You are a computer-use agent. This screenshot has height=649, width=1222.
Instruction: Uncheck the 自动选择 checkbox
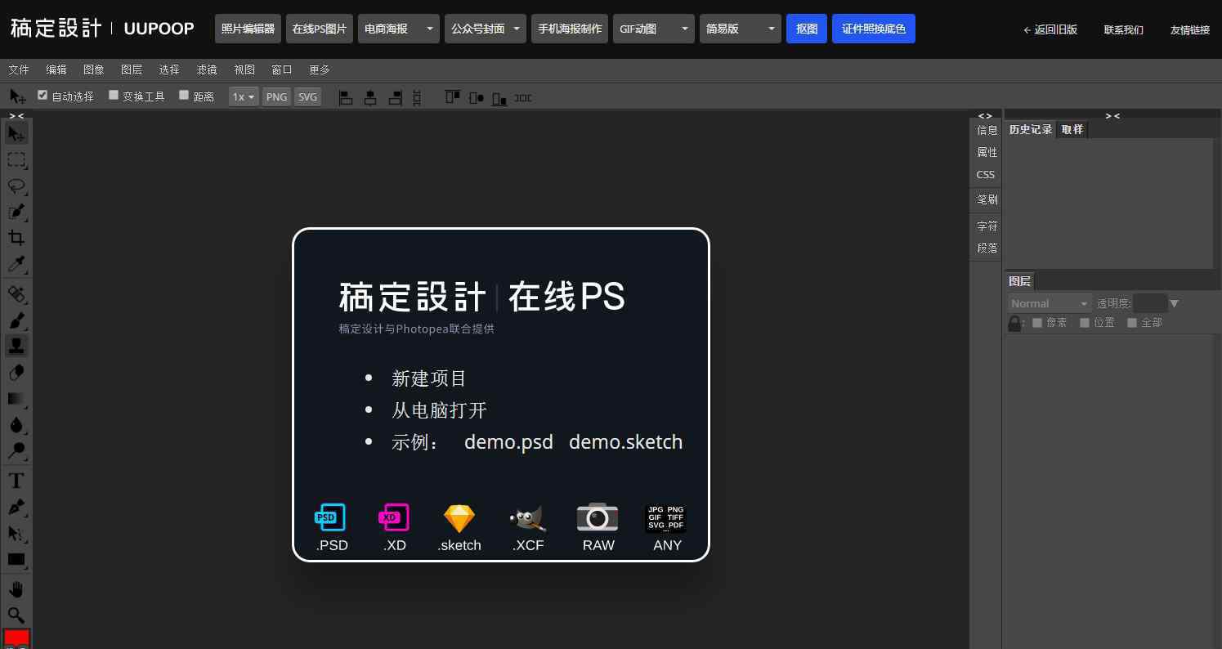pos(43,95)
